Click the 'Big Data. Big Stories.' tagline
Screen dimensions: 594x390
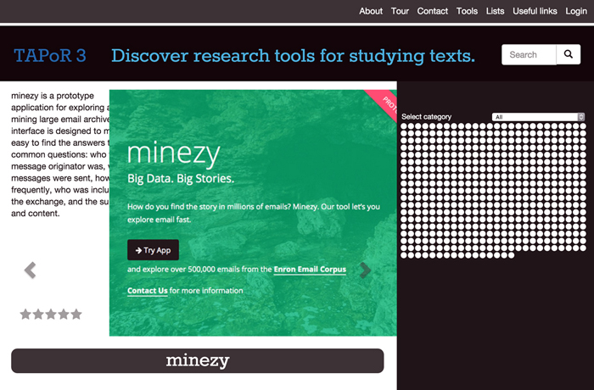pos(181,178)
